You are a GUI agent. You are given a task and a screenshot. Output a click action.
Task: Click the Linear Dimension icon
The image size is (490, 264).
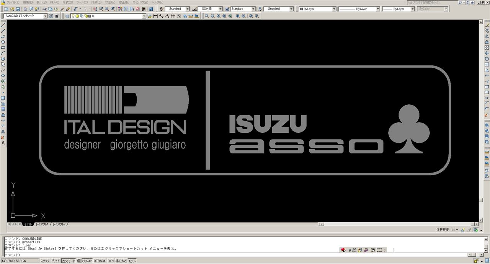pos(155,16)
